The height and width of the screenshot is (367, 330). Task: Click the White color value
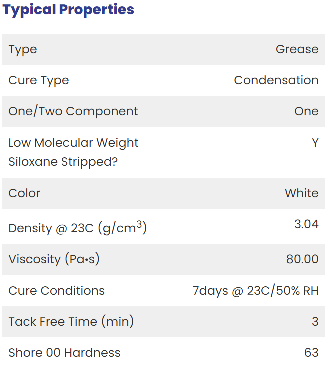302,193
